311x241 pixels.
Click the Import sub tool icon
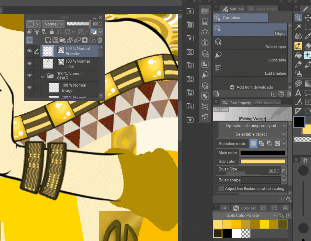coord(274,94)
